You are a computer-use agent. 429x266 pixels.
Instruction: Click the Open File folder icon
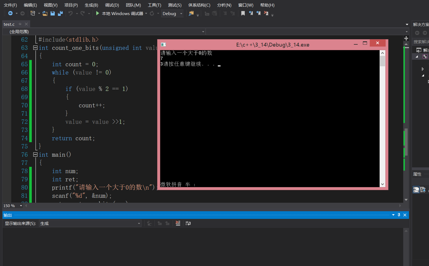coord(45,13)
